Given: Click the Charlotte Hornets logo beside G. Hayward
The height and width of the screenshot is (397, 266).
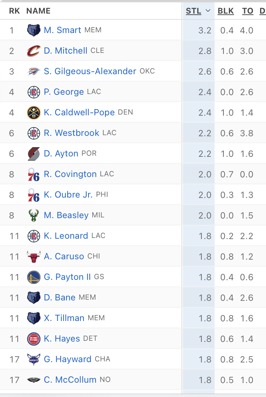Looking at the screenshot, I should click(34, 360).
